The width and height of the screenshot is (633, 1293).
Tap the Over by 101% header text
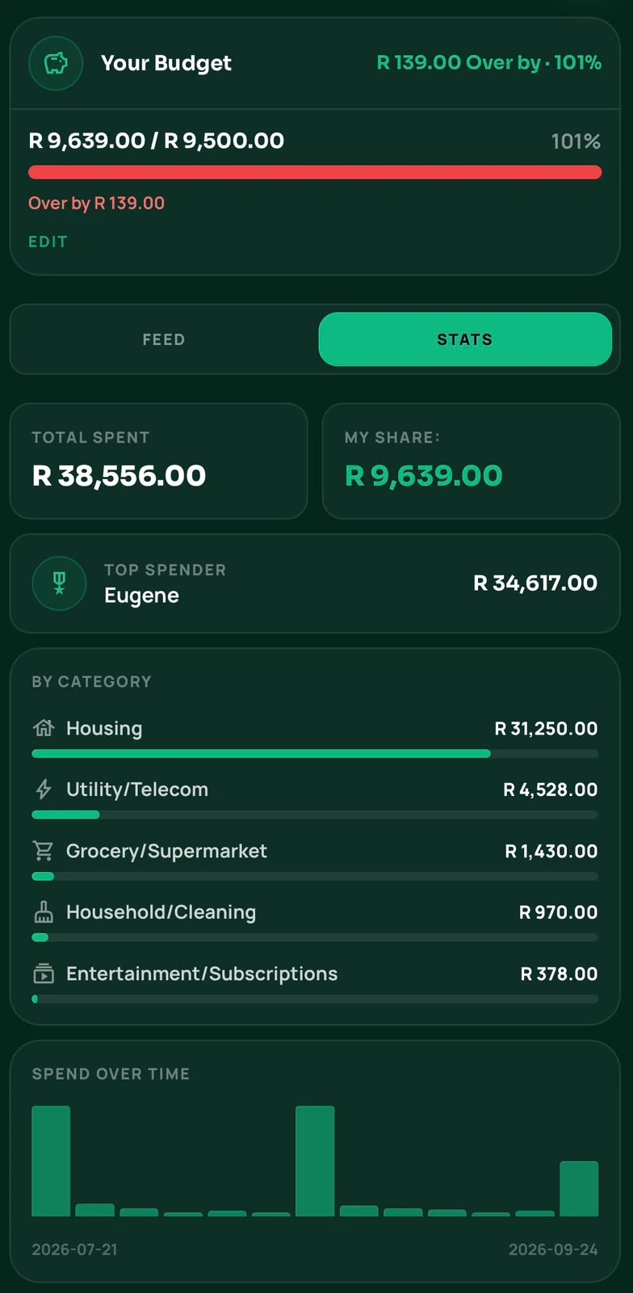point(489,62)
